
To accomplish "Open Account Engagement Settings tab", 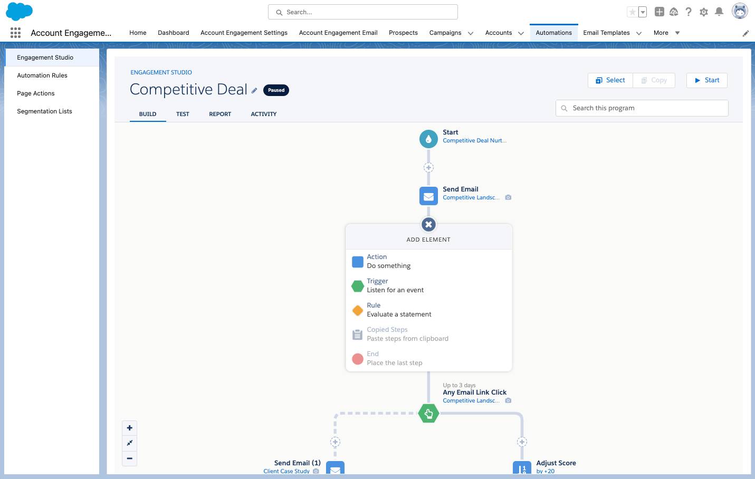I will [x=244, y=33].
